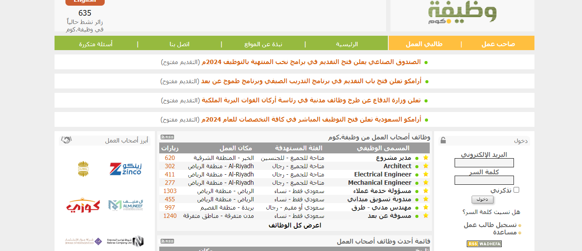Open the مسؤولة خدمة عملاء job listing
Screen dimensions: 582x251
point(382,191)
